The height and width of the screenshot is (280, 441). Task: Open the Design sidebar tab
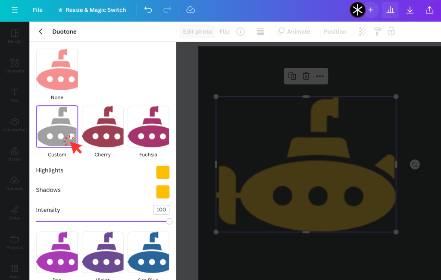coord(15,37)
